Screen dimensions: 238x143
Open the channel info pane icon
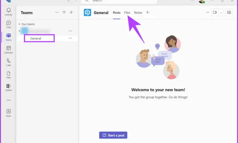pyautogui.click(x=229, y=12)
